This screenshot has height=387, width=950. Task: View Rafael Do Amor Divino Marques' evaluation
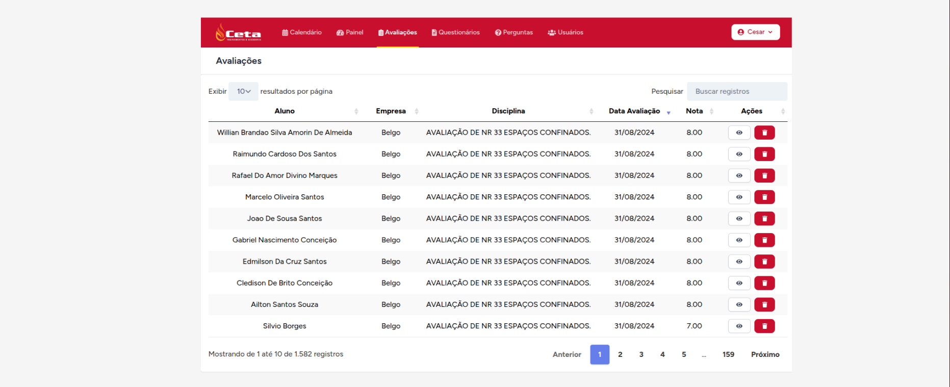tap(739, 175)
